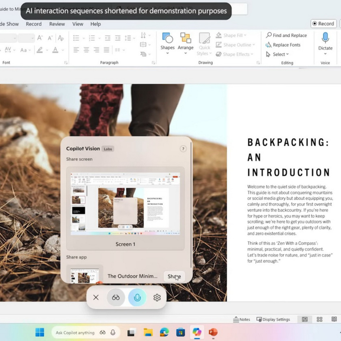Expand the Shape Fill dropdown
The height and width of the screenshot is (341, 341).
(245, 35)
